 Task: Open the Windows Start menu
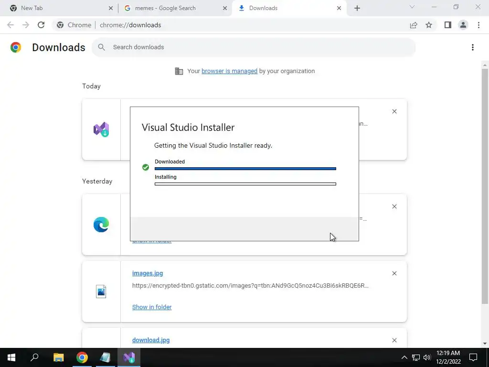11,357
